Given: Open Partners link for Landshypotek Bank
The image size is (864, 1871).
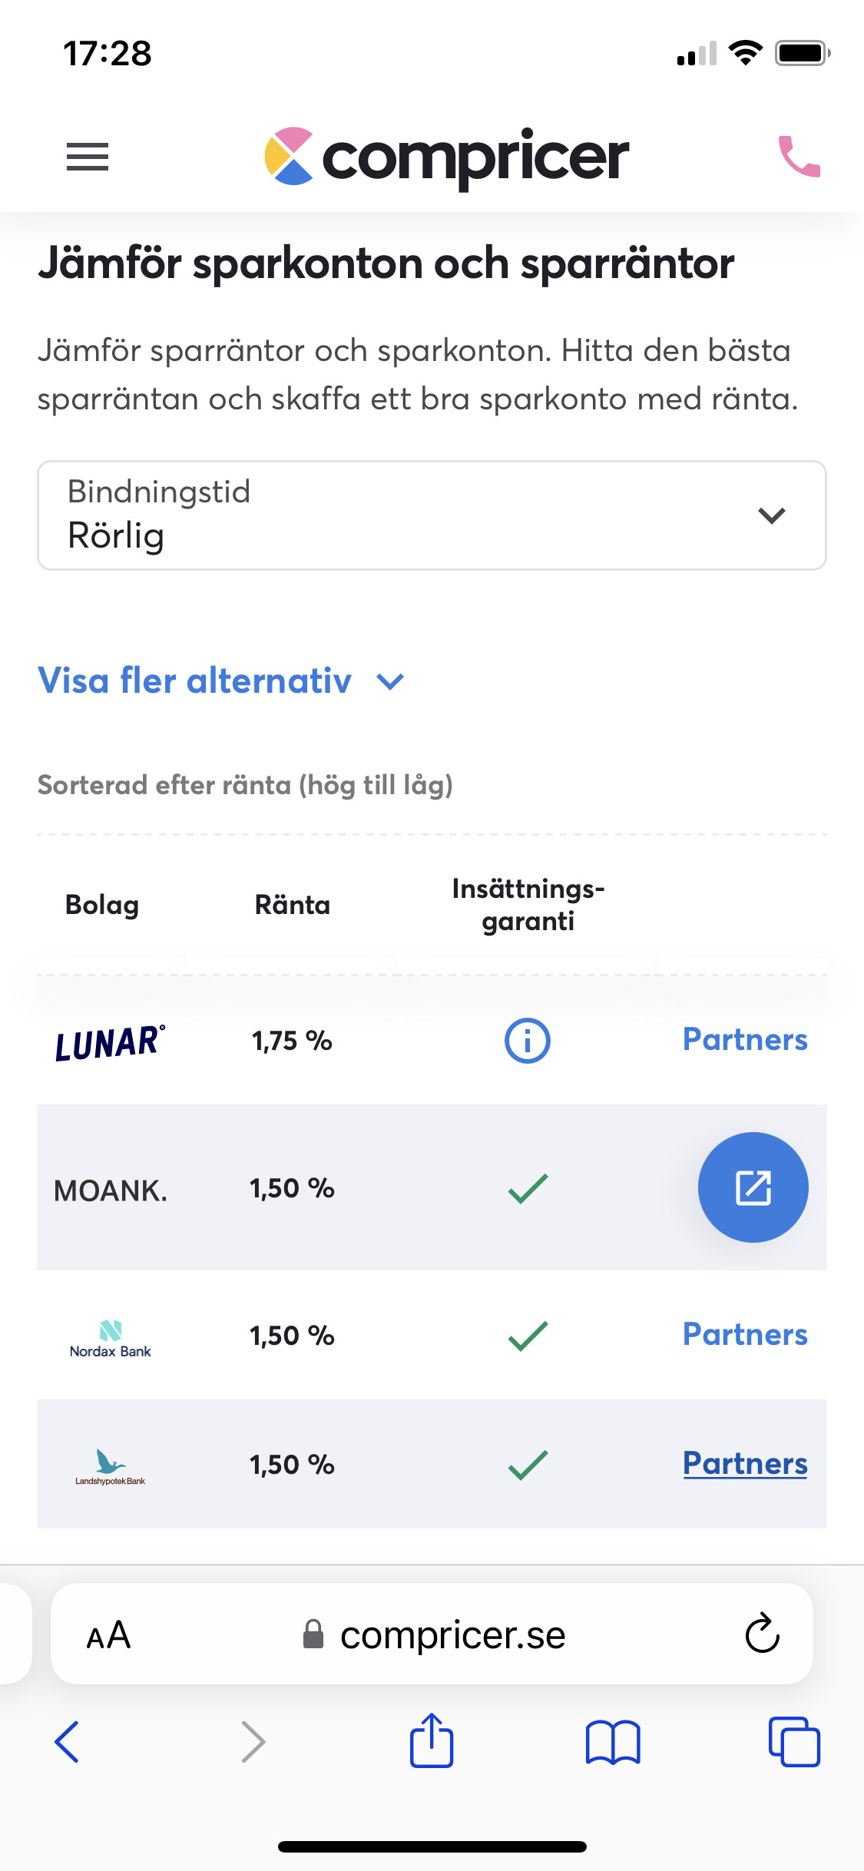Looking at the screenshot, I should pos(744,1464).
